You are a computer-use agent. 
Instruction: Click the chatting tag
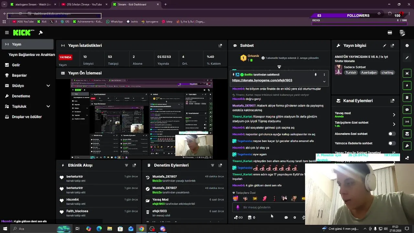point(387,73)
